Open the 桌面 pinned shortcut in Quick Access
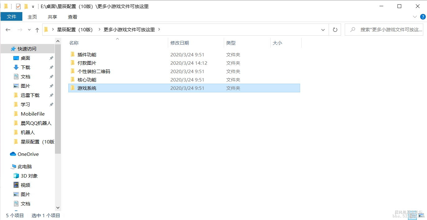The image size is (427, 220). 25,58
